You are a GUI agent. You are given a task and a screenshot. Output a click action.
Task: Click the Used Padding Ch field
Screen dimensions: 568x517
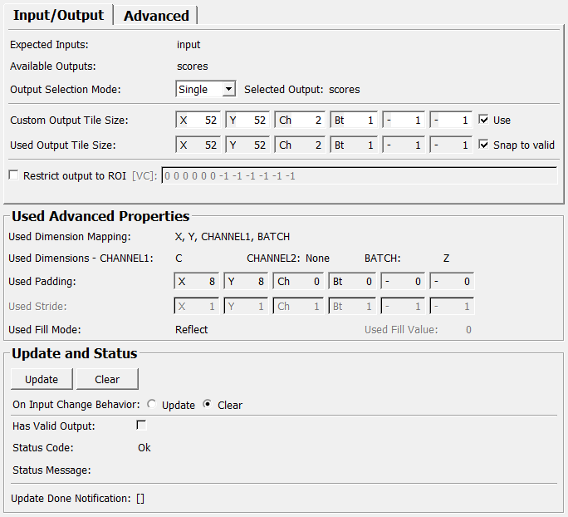tap(300, 282)
